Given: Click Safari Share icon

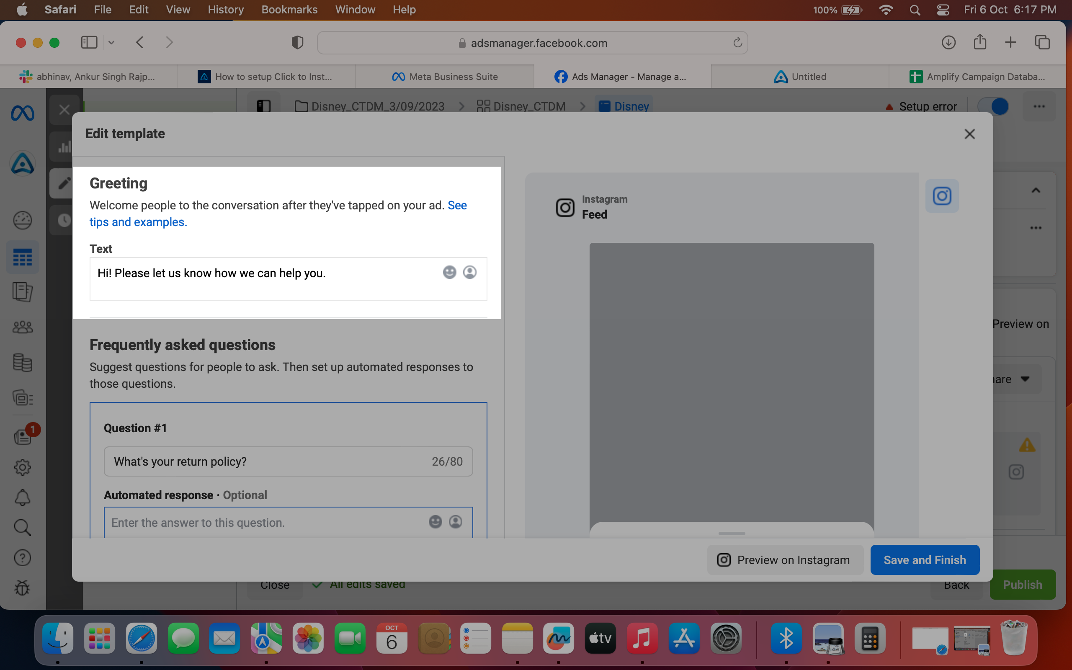Looking at the screenshot, I should click(x=980, y=43).
